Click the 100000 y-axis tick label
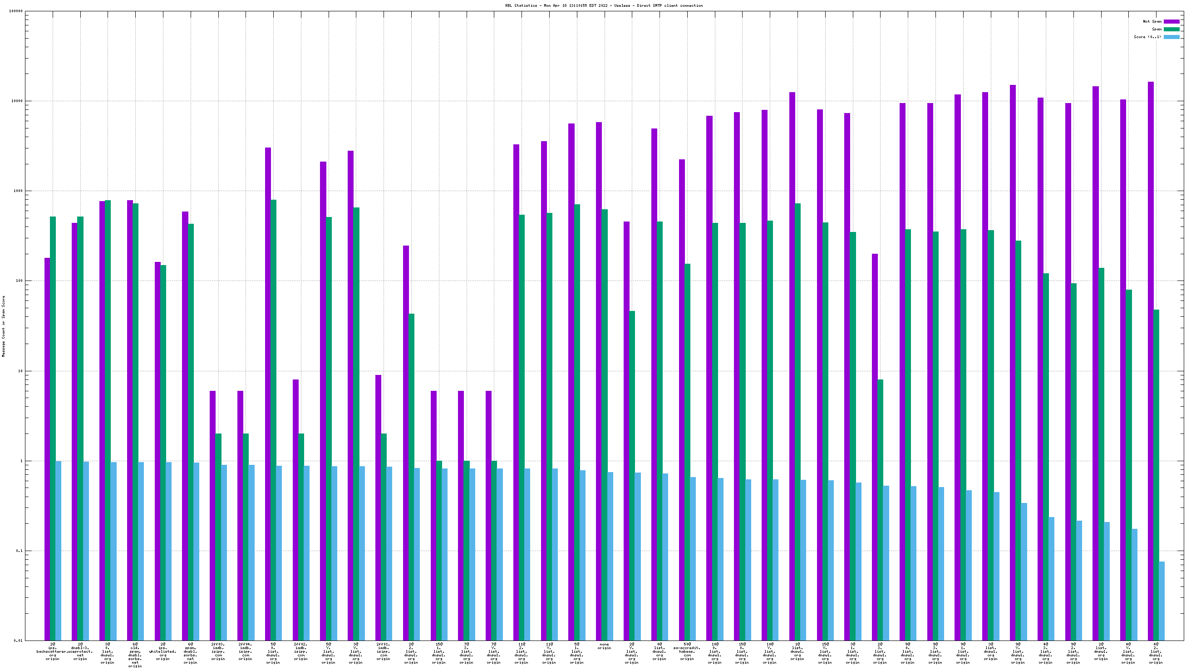 pos(16,11)
